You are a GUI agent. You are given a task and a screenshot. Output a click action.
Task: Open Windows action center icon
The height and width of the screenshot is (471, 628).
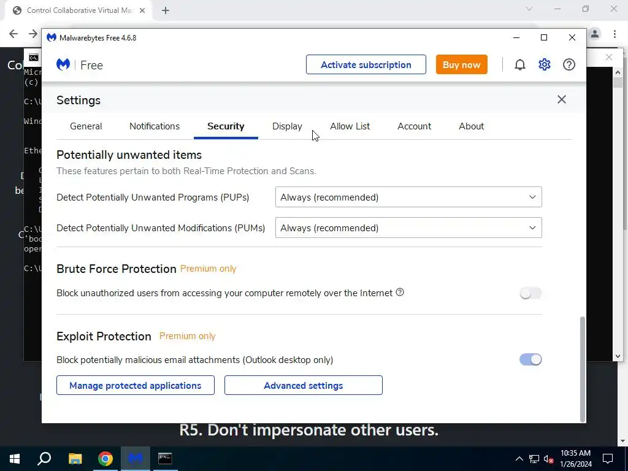608,459
